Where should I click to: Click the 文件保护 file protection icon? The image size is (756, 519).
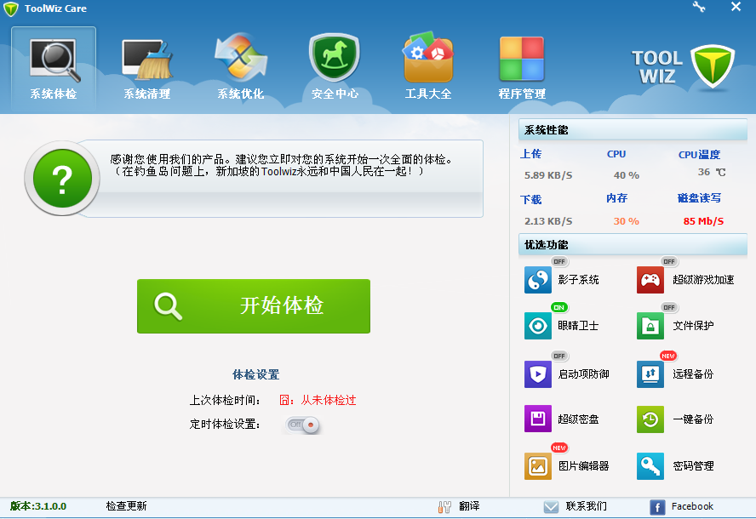[650, 326]
